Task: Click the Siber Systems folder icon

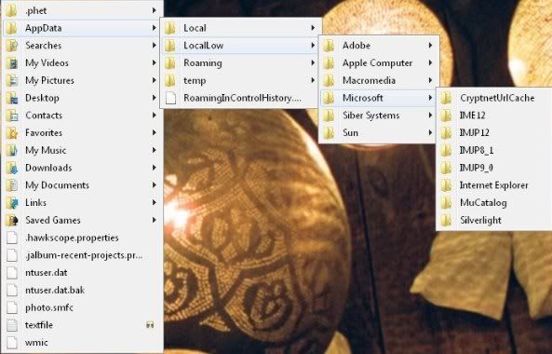Action: (329, 116)
